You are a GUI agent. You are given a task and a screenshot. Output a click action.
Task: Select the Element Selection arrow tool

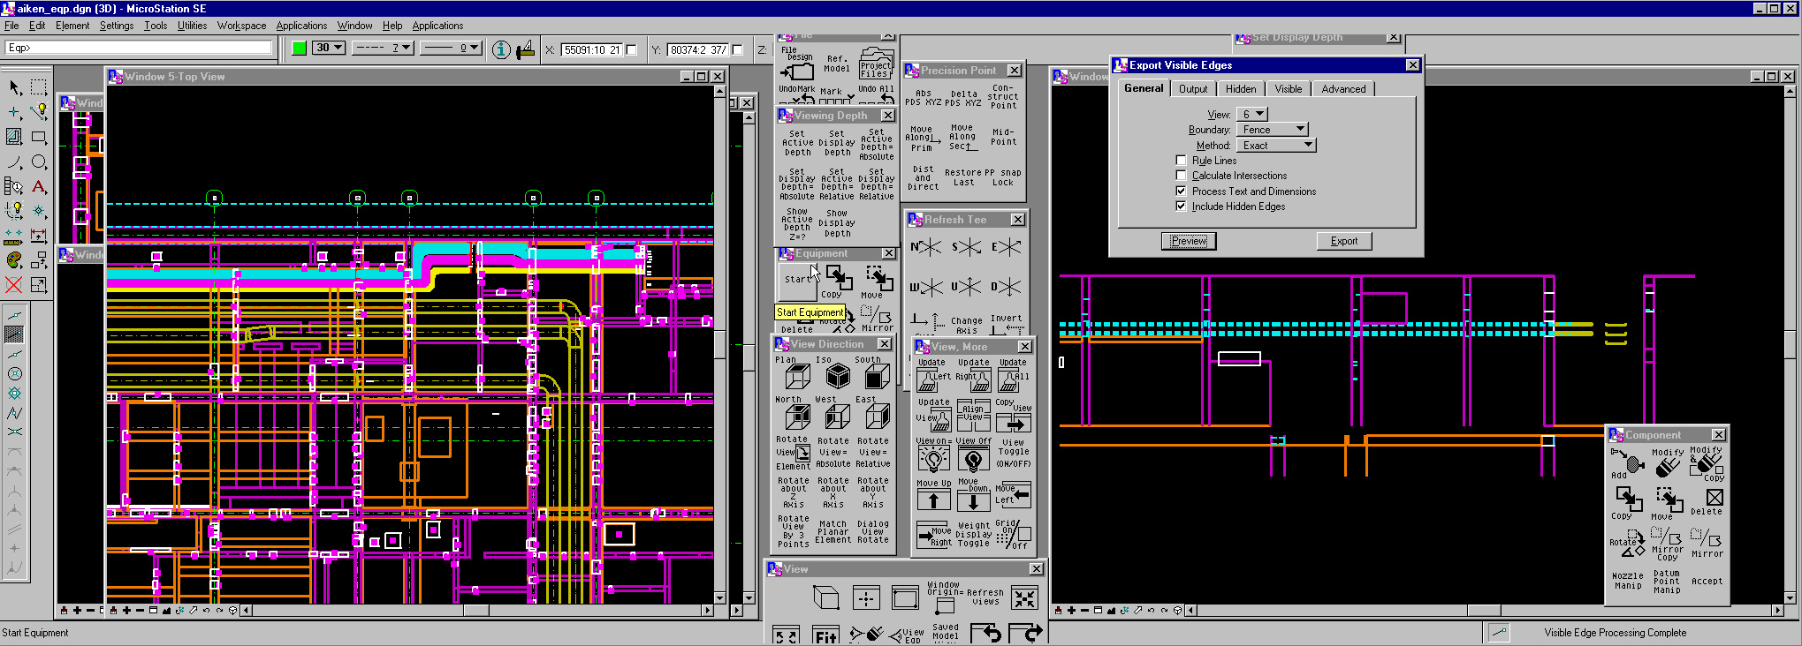pyautogui.click(x=15, y=87)
